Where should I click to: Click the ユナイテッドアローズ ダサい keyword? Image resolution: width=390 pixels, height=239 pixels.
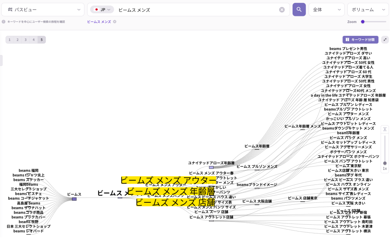[x=348, y=53]
